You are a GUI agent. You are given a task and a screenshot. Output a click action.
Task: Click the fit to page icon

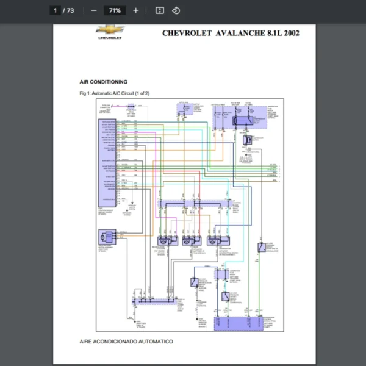[x=160, y=10]
